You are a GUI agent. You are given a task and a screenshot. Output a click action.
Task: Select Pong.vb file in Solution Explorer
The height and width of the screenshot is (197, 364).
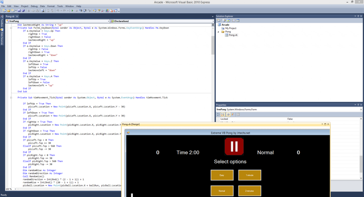[x=233, y=35]
